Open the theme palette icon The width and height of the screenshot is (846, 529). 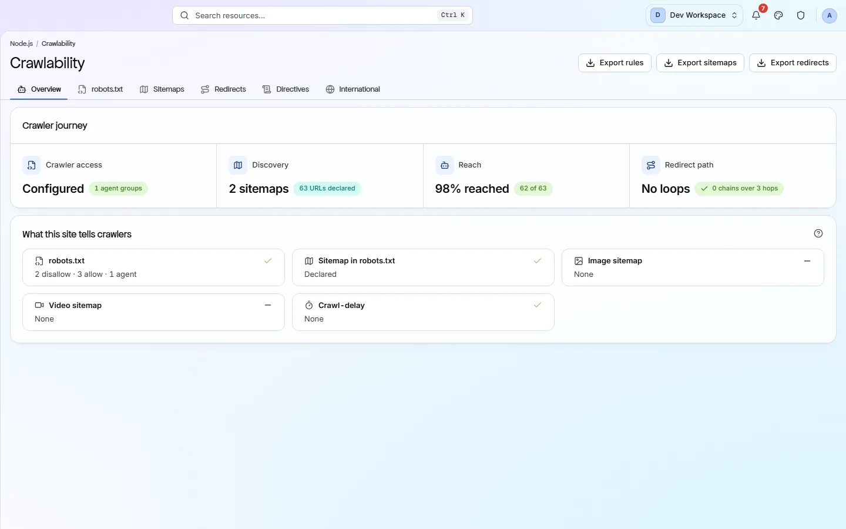click(x=778, y=15)
